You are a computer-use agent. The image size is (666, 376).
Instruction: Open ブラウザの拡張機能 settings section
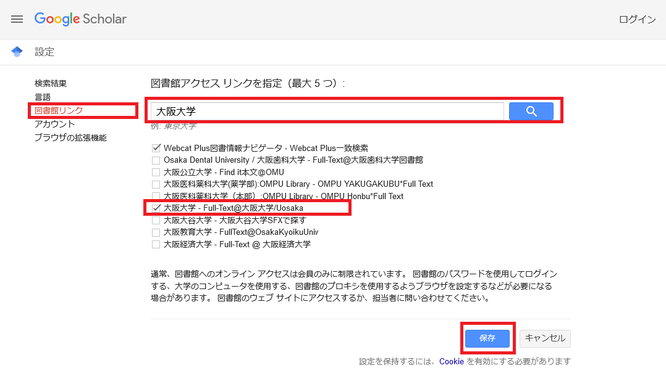tap(70, 138)
